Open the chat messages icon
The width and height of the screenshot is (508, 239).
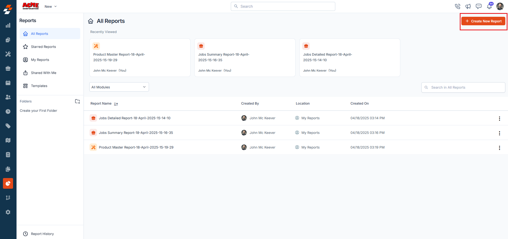click(x=479, y=6)
